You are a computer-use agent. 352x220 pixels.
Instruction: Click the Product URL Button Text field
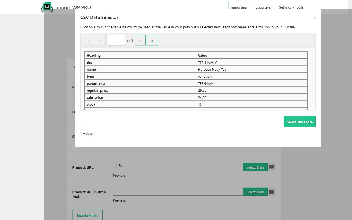coord(178,192)
